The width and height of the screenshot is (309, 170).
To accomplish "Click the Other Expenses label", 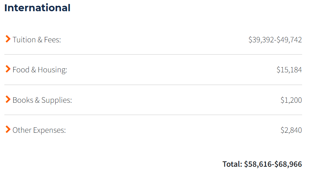I will click(39, 130).
